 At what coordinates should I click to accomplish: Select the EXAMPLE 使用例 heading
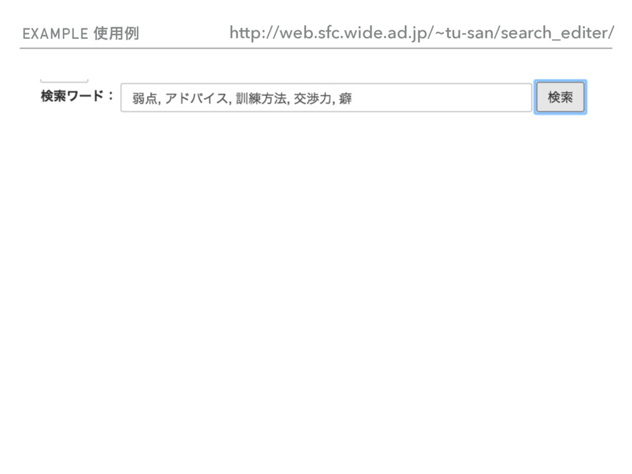pos(81,33)
